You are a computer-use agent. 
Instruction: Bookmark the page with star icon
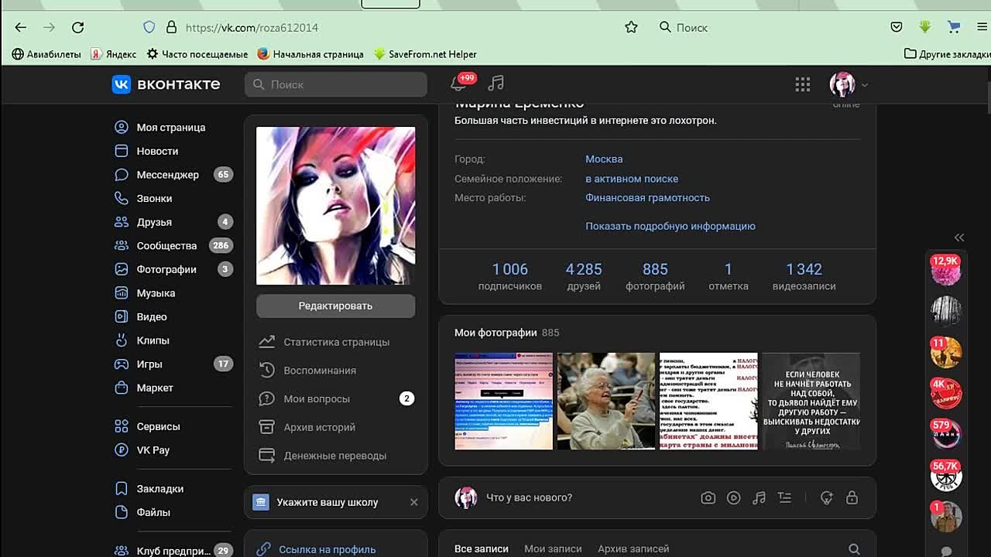pyautogui.click(x=631, y=27)
